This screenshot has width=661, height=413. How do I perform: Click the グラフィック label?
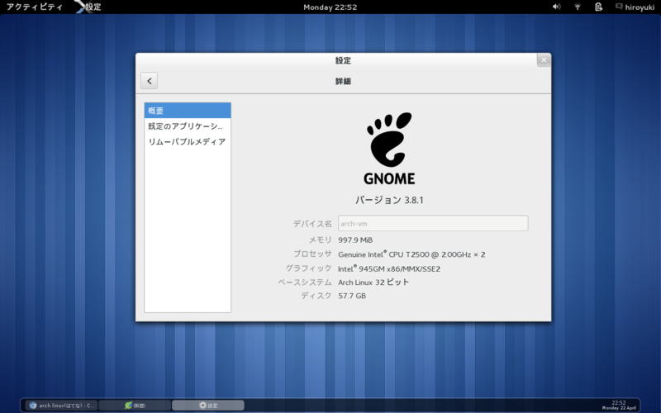[x=309, y=268]
